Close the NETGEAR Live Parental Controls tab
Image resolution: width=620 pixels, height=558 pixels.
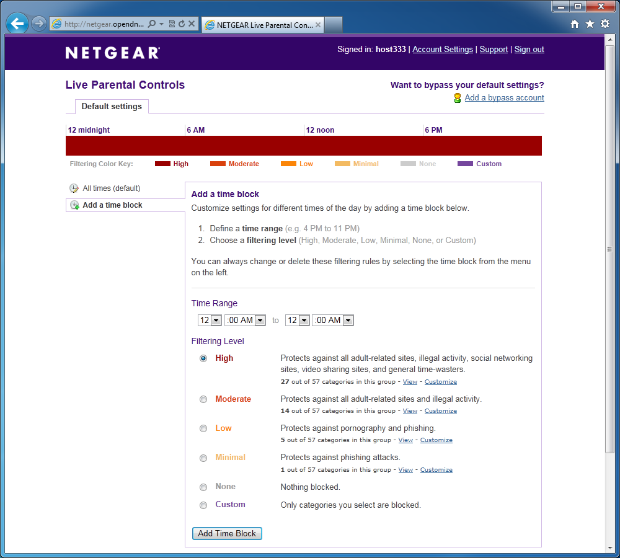tap(318, 25)
